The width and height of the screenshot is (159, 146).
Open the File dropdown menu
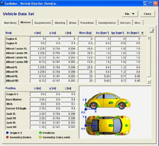pyautogui.click(x=130, y=14)
